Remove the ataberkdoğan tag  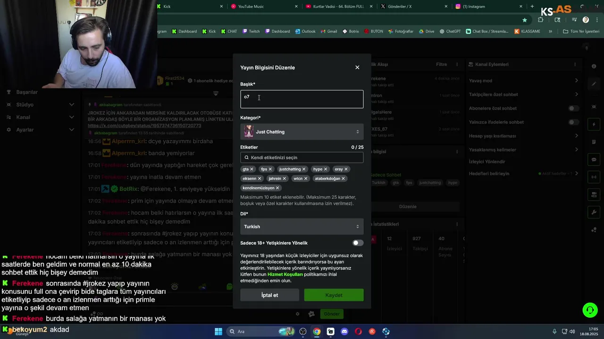click(343, 178)
